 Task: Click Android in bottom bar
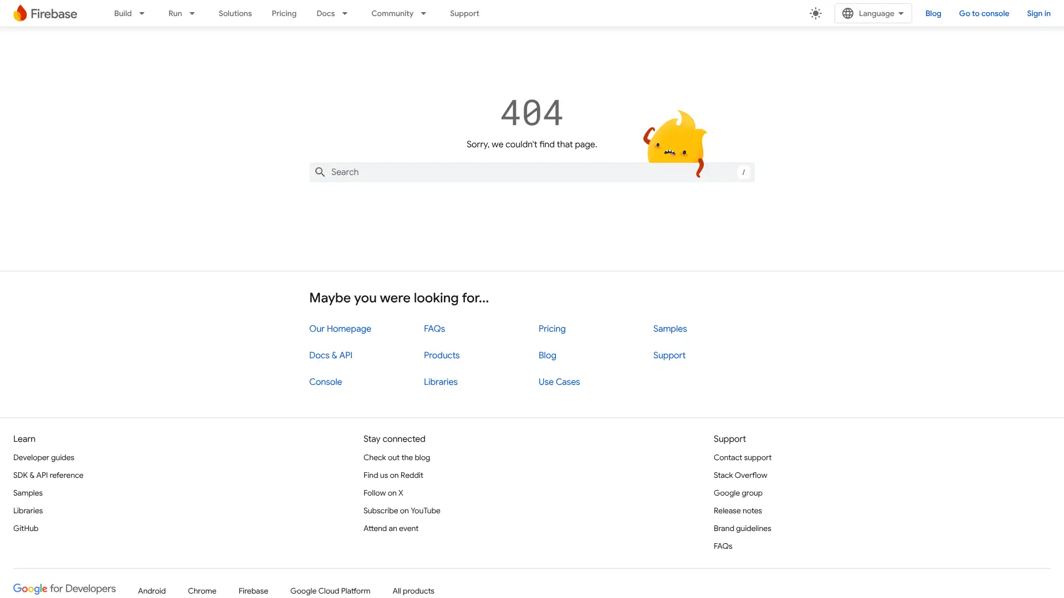(151, 591)
